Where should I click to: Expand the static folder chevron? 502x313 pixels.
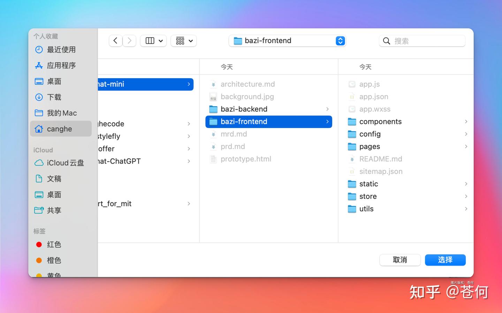coord(466,184)
